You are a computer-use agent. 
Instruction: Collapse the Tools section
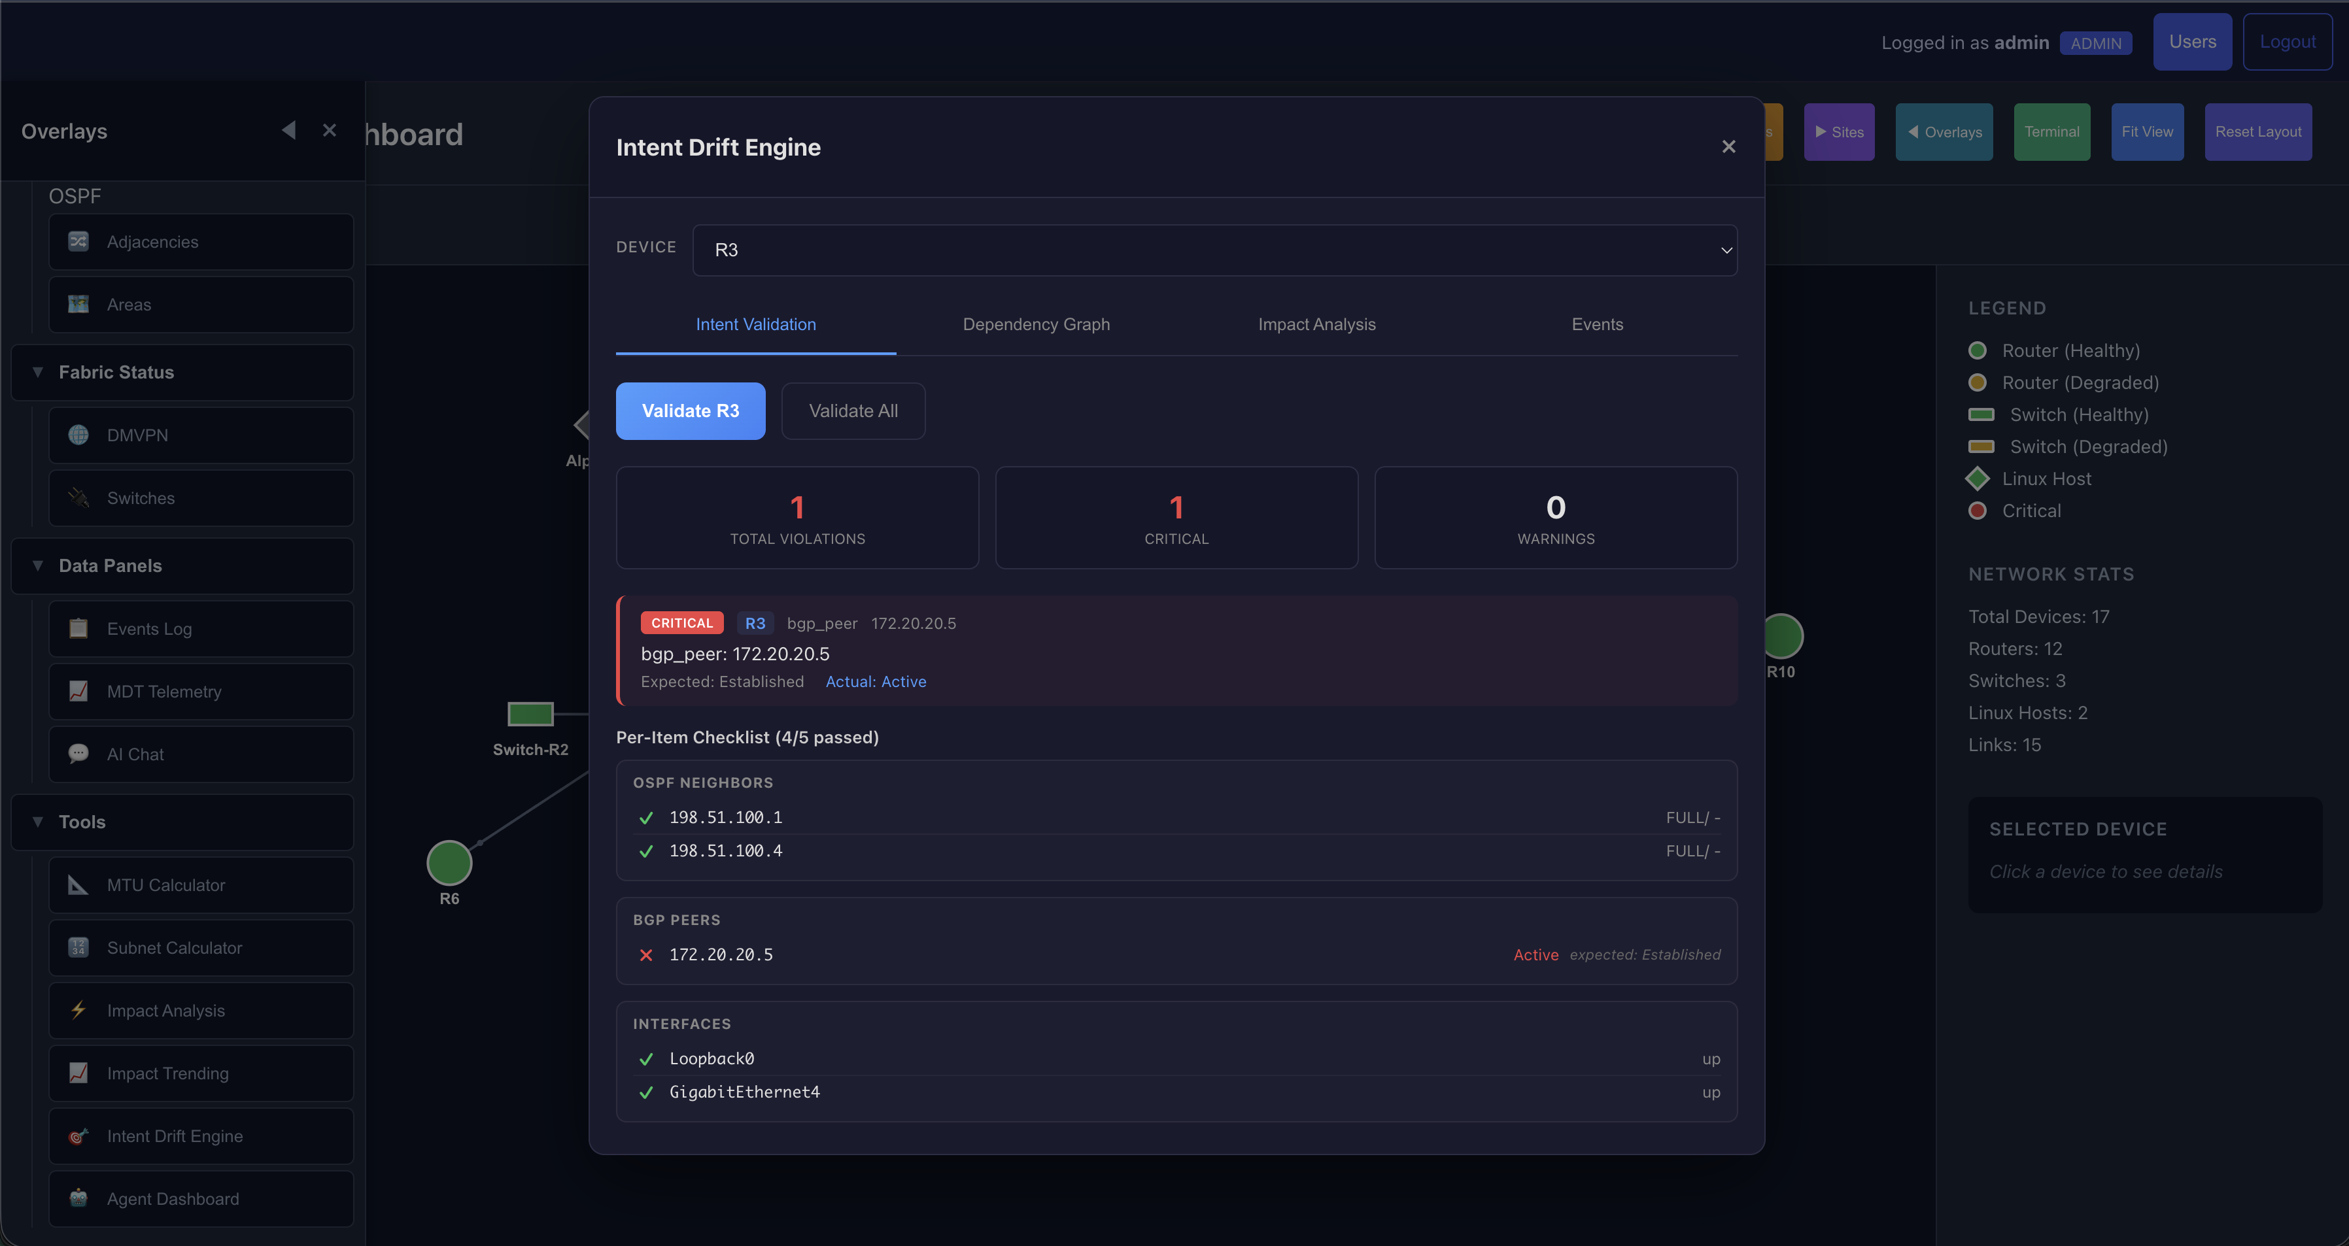182,821
